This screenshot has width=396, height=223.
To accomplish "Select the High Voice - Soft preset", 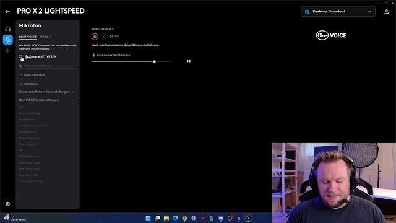I will pos(29,163).
